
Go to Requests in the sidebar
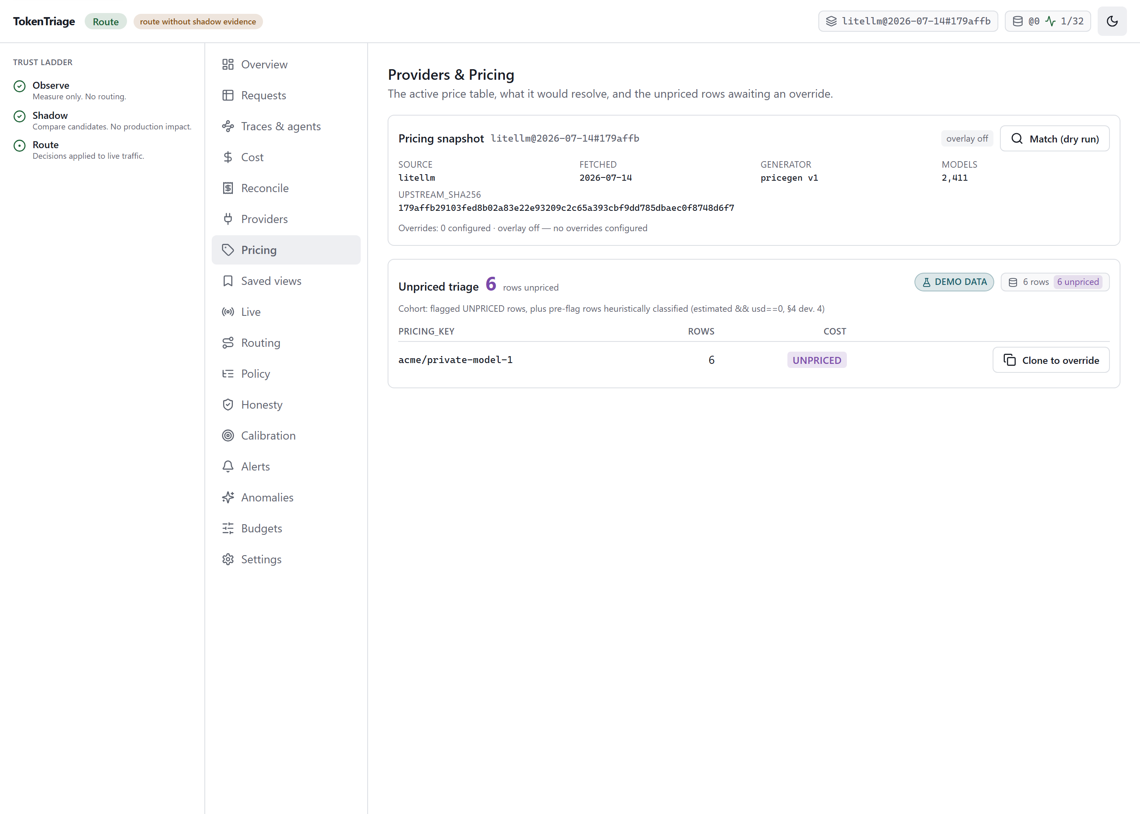(x=286, y=95)
